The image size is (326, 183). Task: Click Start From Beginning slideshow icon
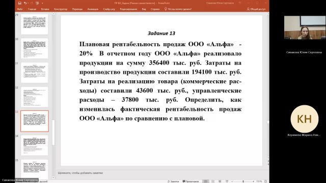(37, 3)
